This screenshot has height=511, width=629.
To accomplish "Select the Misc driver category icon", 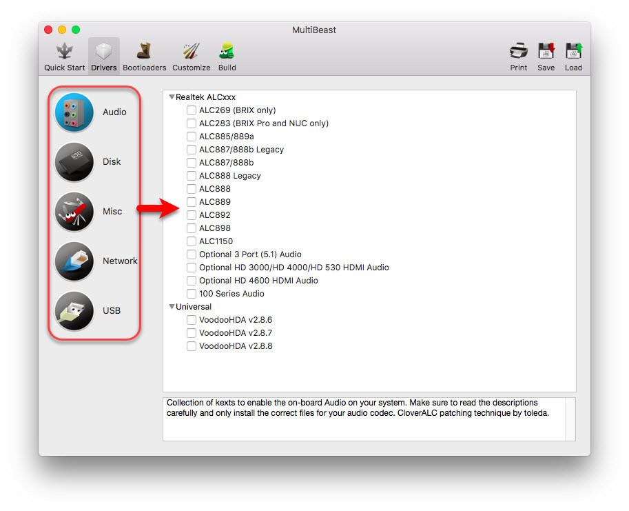I will tap(74, 212).
